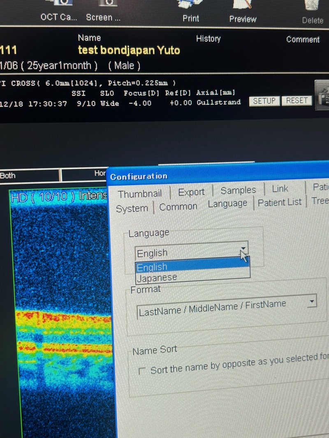
Task: Open the System tab
Action: [132, 209]
